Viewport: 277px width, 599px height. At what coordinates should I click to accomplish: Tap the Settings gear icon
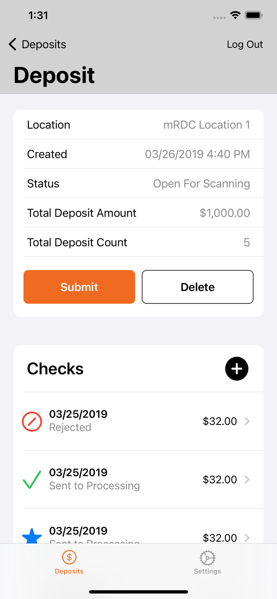click(207, 557)
